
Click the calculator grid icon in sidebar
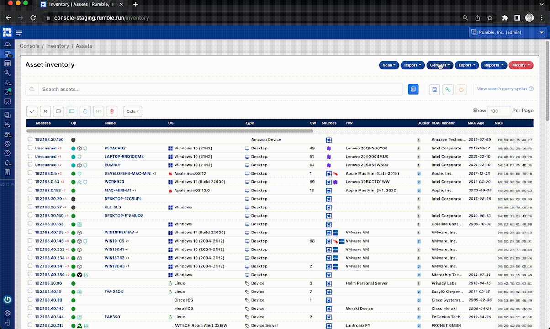pos(7,63)
